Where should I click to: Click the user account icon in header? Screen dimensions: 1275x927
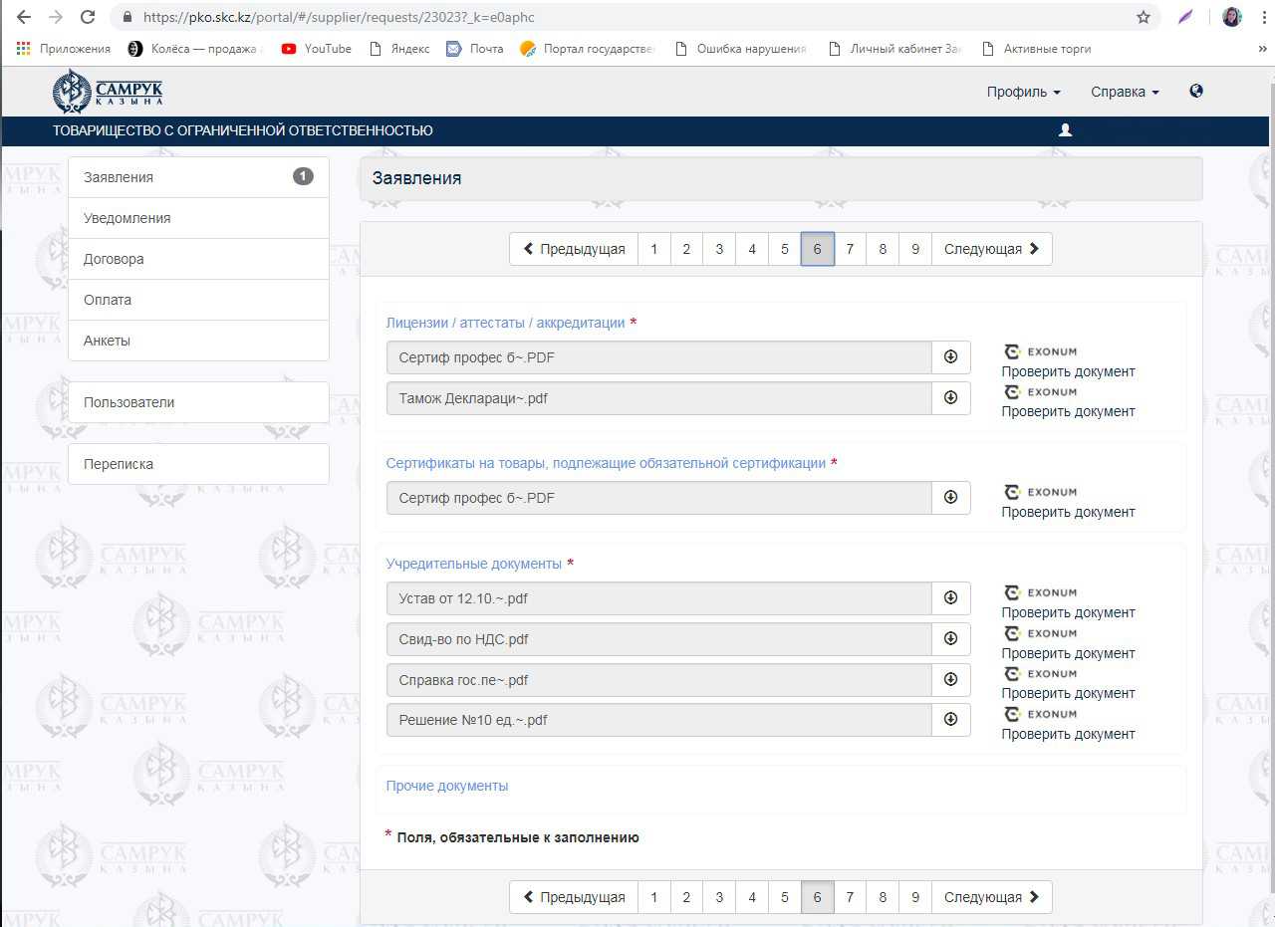pyautogui.click(x=1065, y=130)
